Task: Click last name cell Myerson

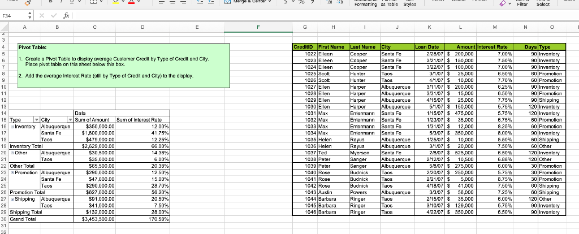Action: pos(365,153)
